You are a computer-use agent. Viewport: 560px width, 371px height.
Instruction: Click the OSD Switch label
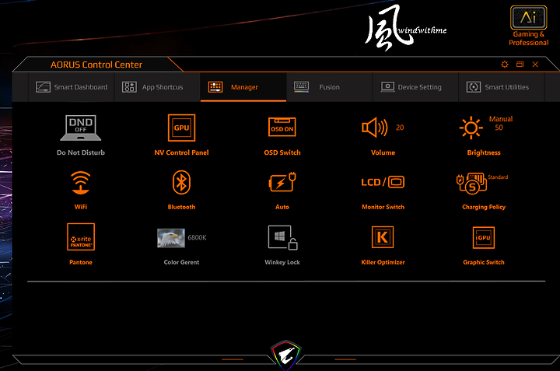[x=282, y=152]
